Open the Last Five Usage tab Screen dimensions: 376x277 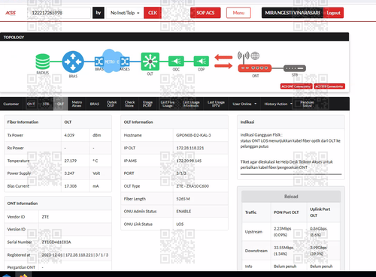click(x=168, y=104)
